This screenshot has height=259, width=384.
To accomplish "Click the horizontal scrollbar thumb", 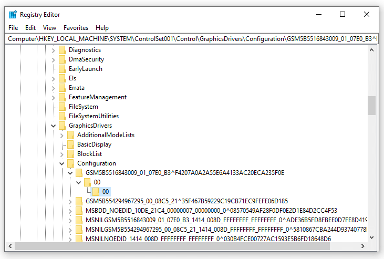I will (172, 246).
